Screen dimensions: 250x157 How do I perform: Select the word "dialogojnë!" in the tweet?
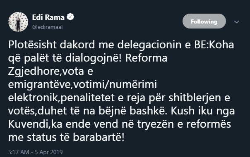[x=94, y=58]
